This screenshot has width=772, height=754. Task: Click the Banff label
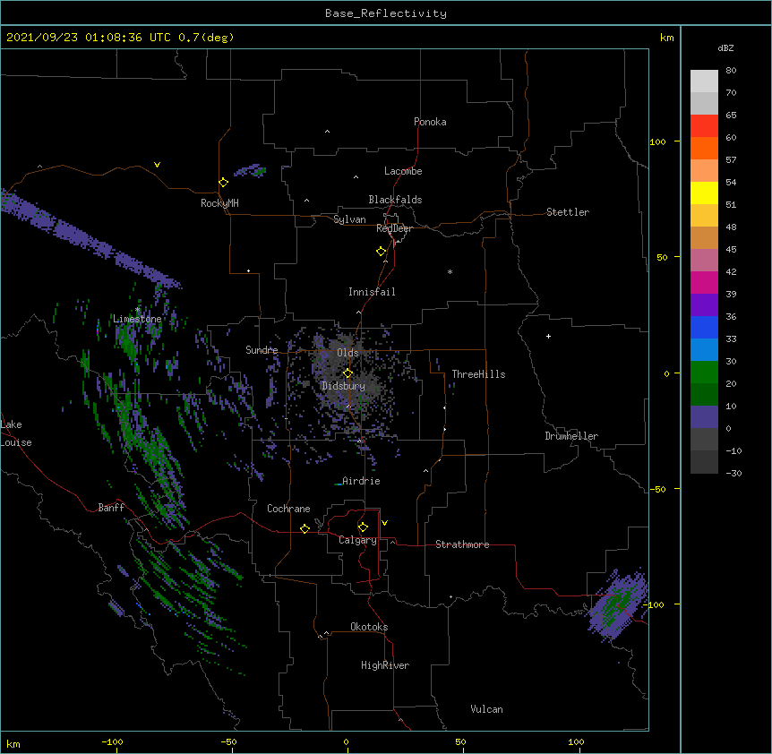click(x=111, y=508)
